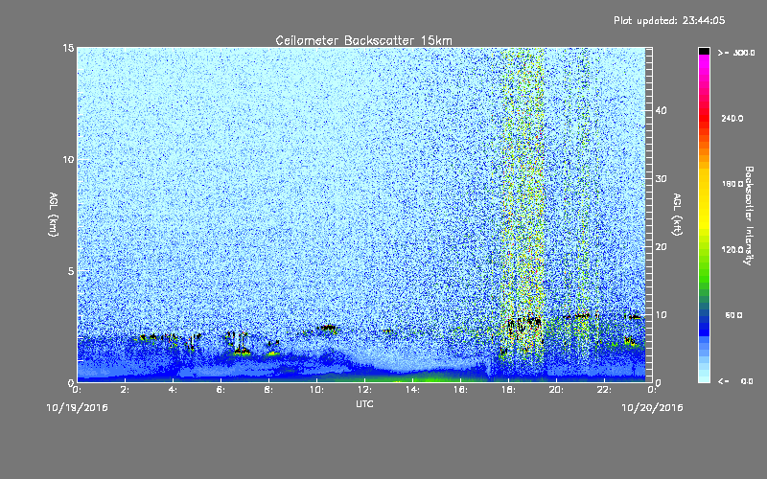Click the '10' tick on AGL (kft) axis
The height and width of the screenshot is (479, 767).
[x=661, y=315]
